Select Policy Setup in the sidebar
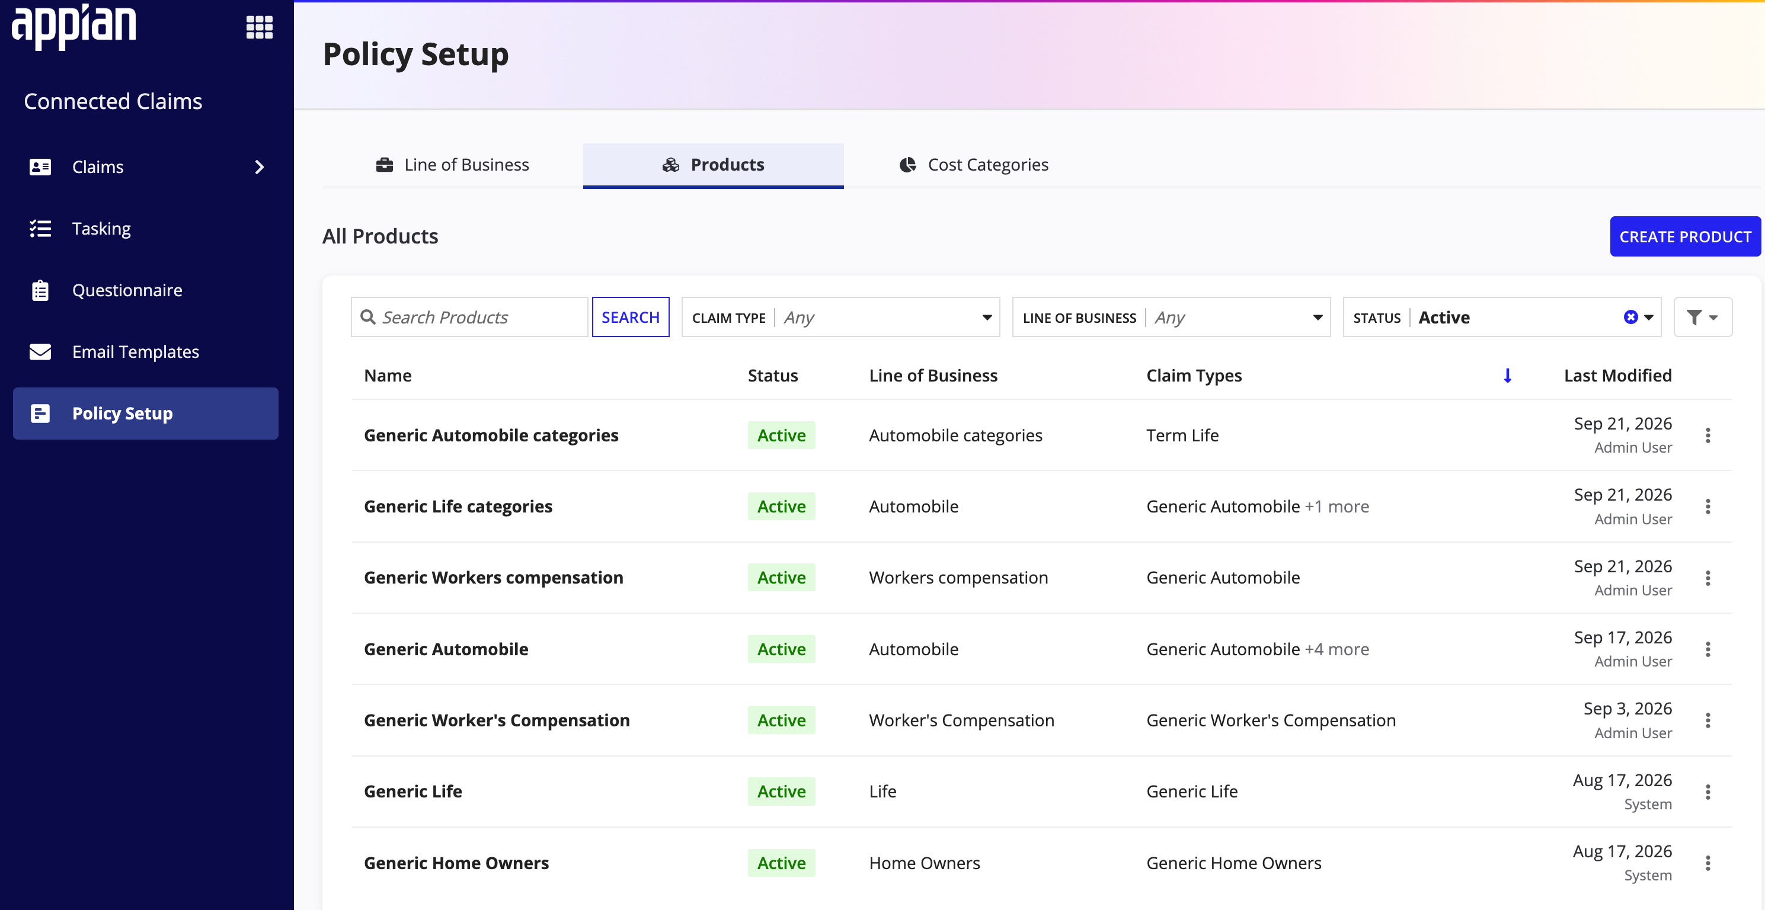1765x910 pixels. point(145,414)
